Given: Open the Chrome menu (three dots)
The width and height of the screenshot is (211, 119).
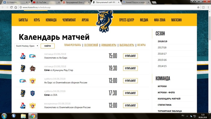Looking at the screenshot, I should click(208, 7).
